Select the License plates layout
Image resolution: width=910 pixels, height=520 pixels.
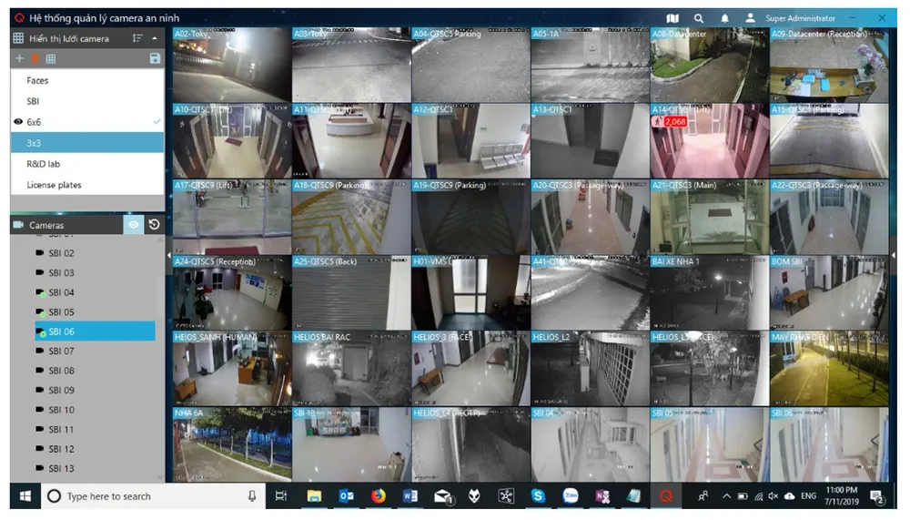(87, 185)
